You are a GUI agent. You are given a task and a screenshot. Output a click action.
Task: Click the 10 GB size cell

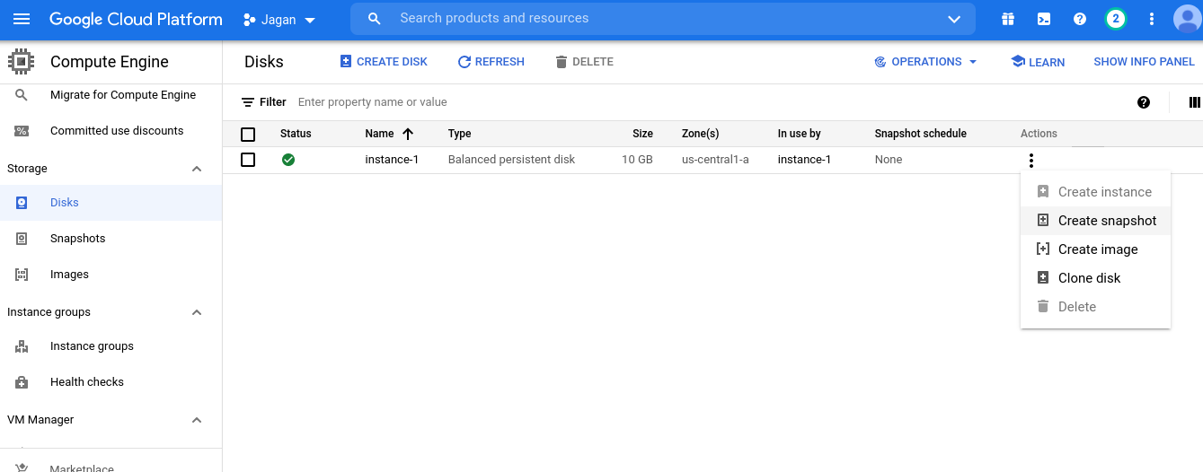[x=637, y=160]
